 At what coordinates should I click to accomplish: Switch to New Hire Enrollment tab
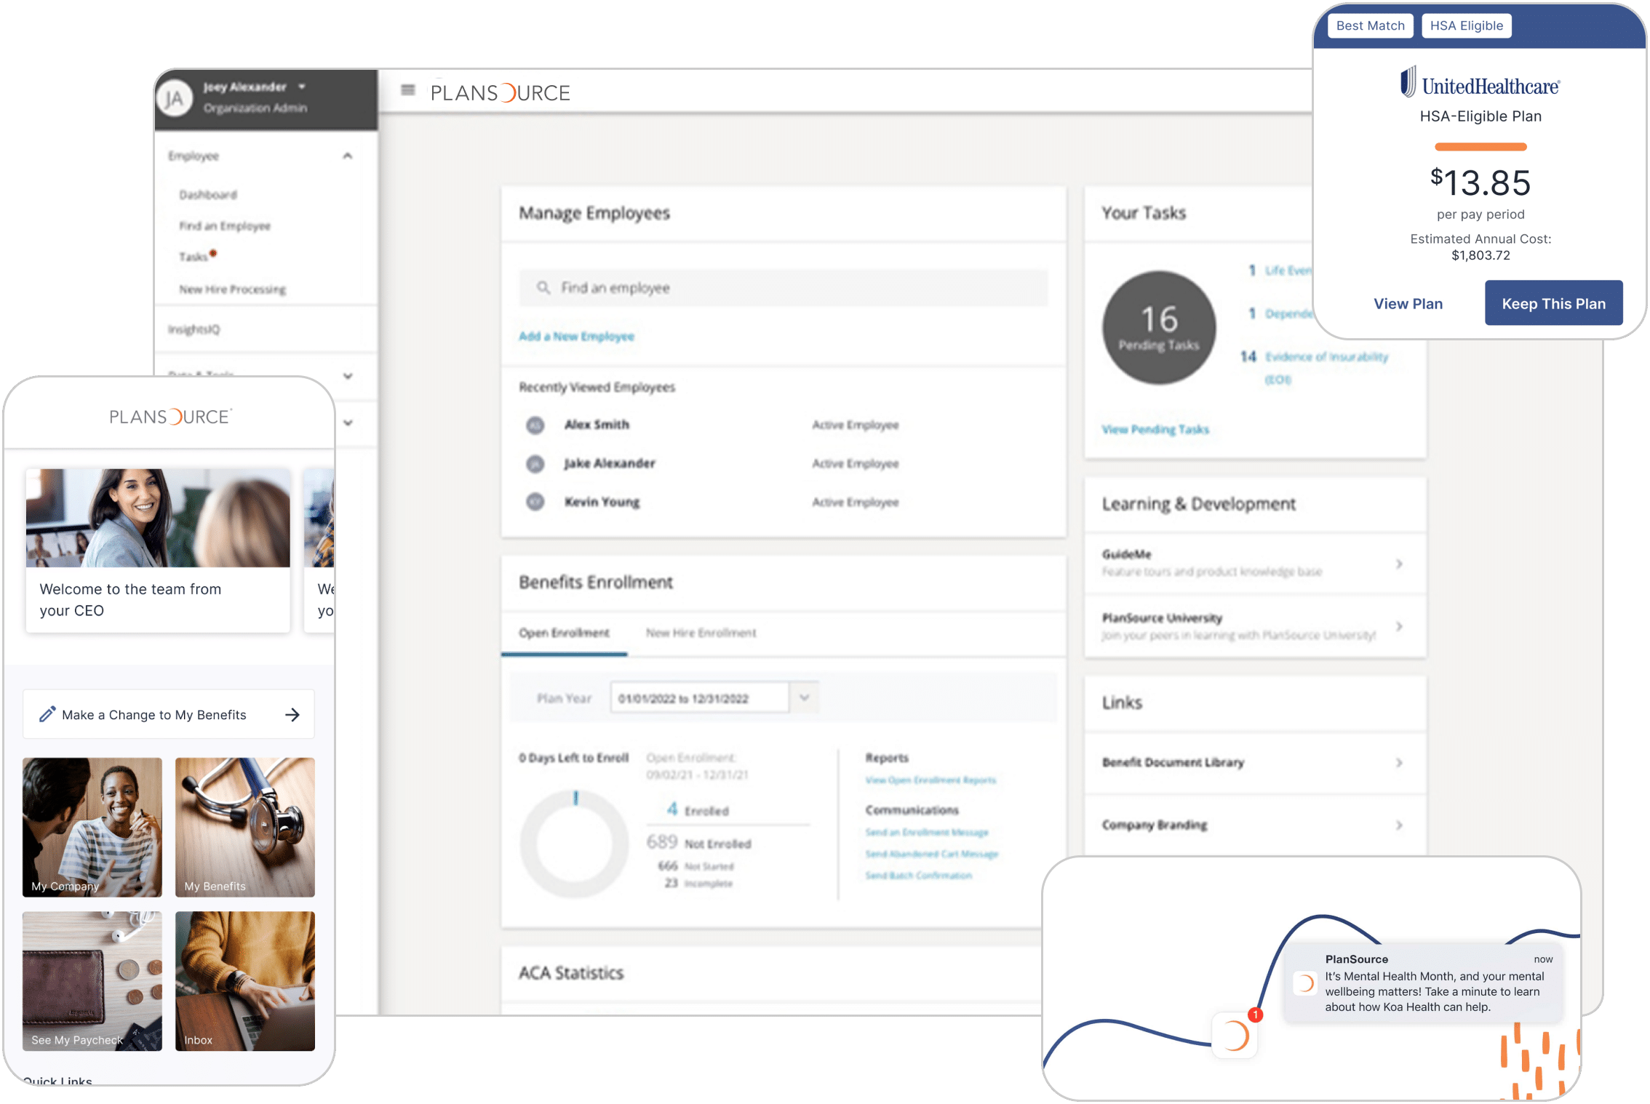pyautogui.click(x=701, y=633)
